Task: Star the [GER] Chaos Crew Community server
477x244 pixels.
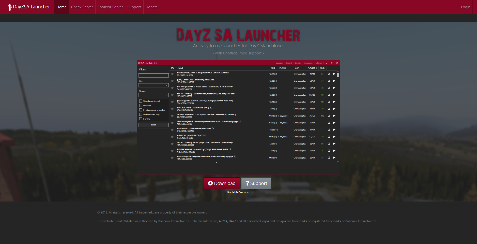Action: (172, 81)
